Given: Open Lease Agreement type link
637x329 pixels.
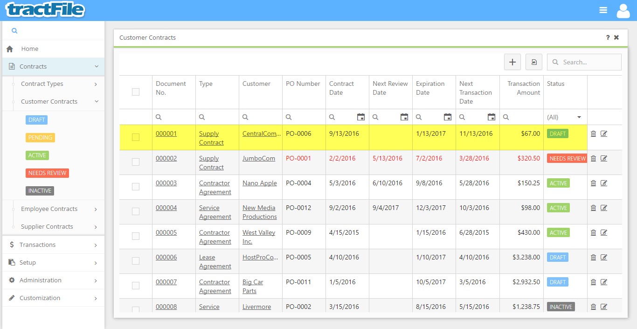Looking at the screenshot, I should [x=215, y=262].
